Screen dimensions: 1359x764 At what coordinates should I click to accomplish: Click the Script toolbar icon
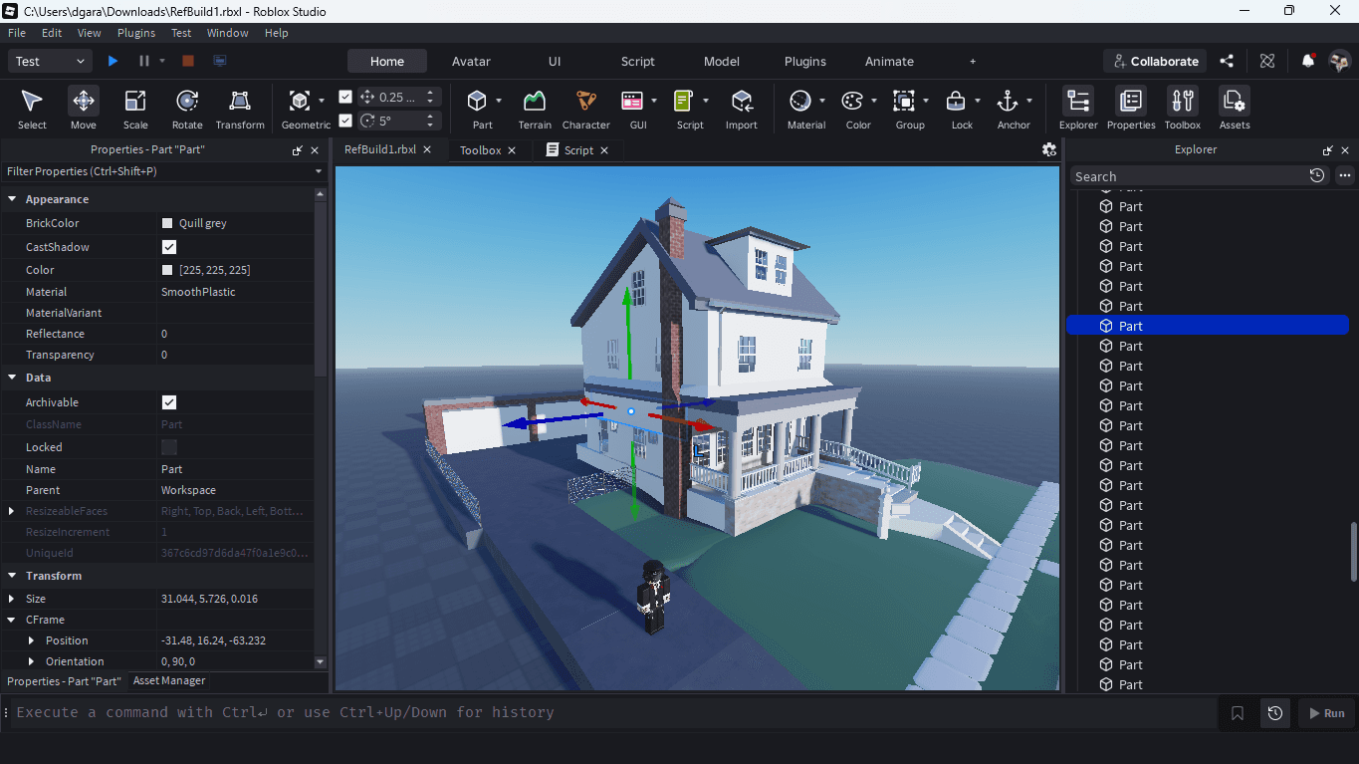[684, 101]
